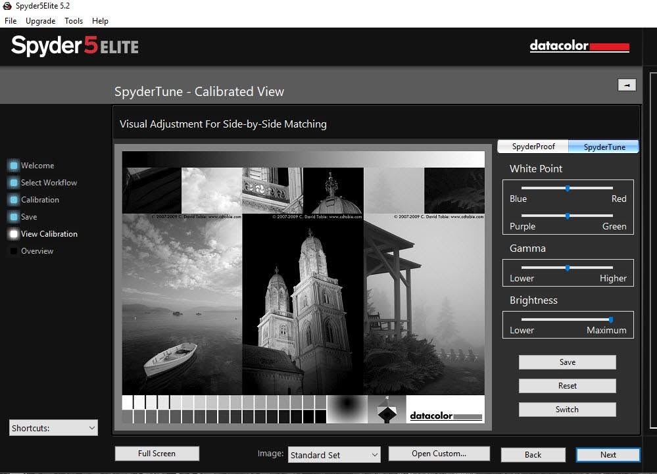Image resolution: width=657 pixels, height=474 pixels.
Task: Click the dome spire thumbnail in top row
Action: tap(333, 191)
